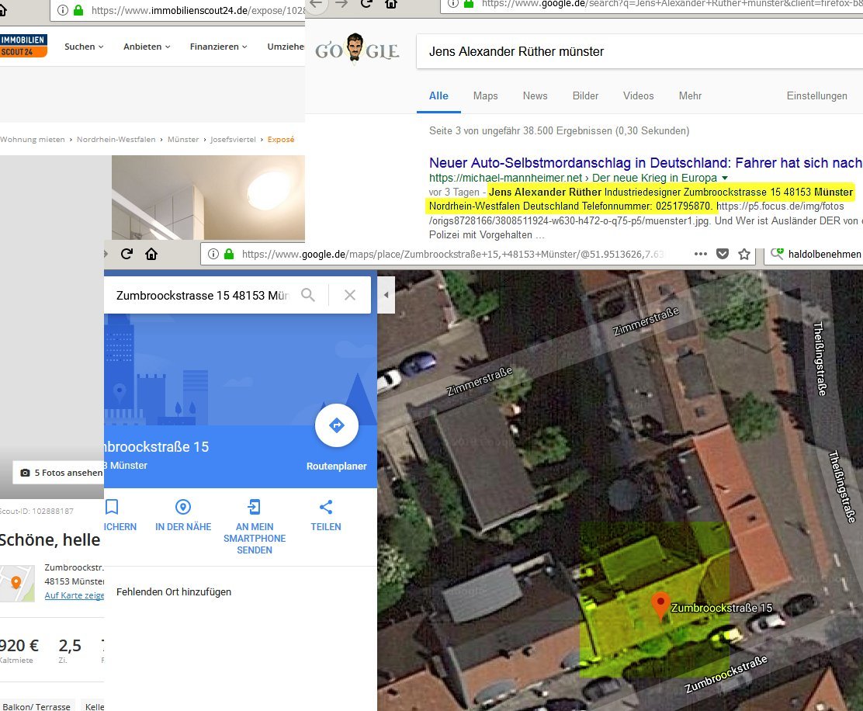
Task: Click the Josefsviertel breadcrumb
Action: 234,139
